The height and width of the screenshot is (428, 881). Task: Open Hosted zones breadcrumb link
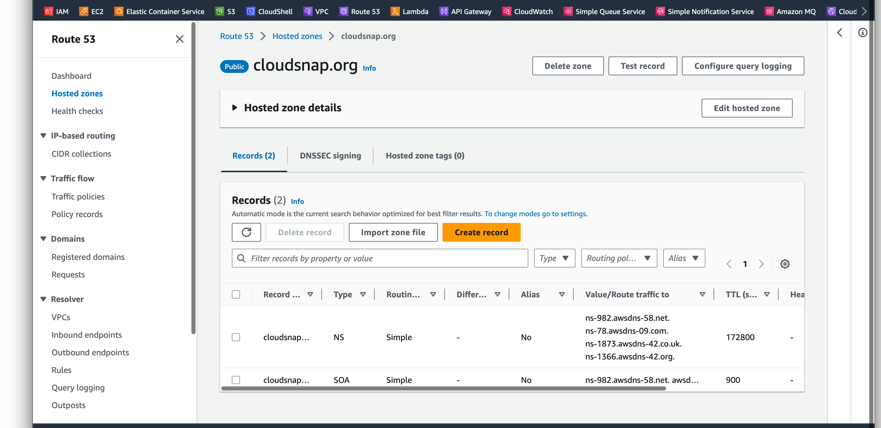point(297,36)
